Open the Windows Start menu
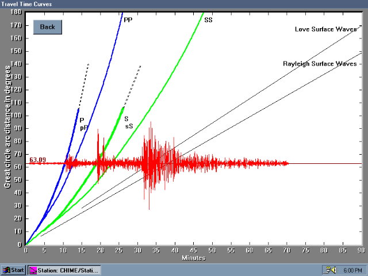Image resolution: width=368 pixels, height=276 pixels. (13, 270)
